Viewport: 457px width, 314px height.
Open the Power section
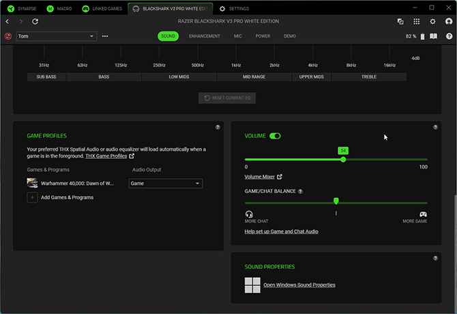coord(263,36)
